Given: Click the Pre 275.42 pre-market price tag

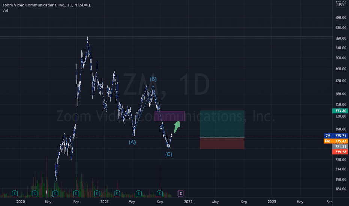Looking at the screenshot, I should (336, 141).
